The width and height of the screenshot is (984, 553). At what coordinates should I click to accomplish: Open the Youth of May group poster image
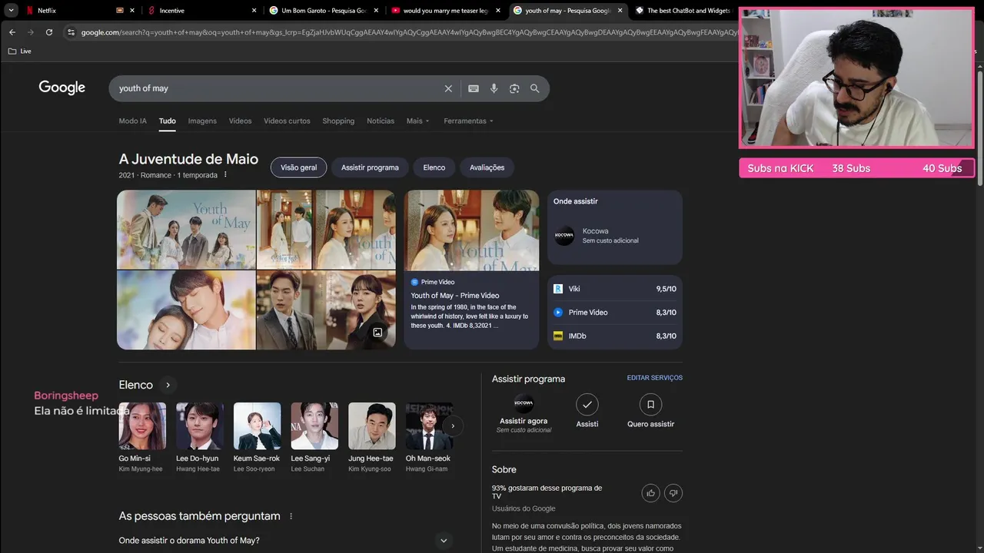pos(186,230)
